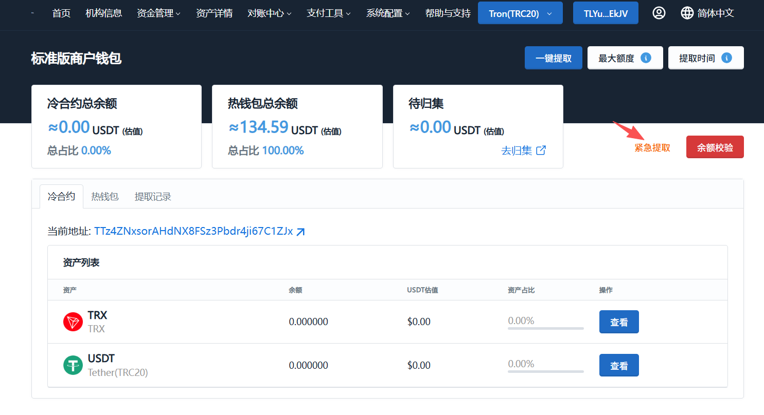Click the 热钱包总余额 card
Screen dimensions: 764x415
(x=297, y=126)
